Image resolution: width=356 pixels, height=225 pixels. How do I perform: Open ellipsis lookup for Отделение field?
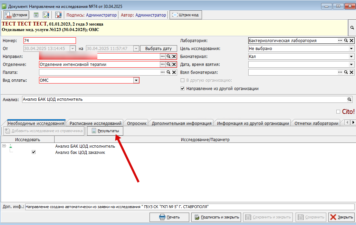click(163, 64)
